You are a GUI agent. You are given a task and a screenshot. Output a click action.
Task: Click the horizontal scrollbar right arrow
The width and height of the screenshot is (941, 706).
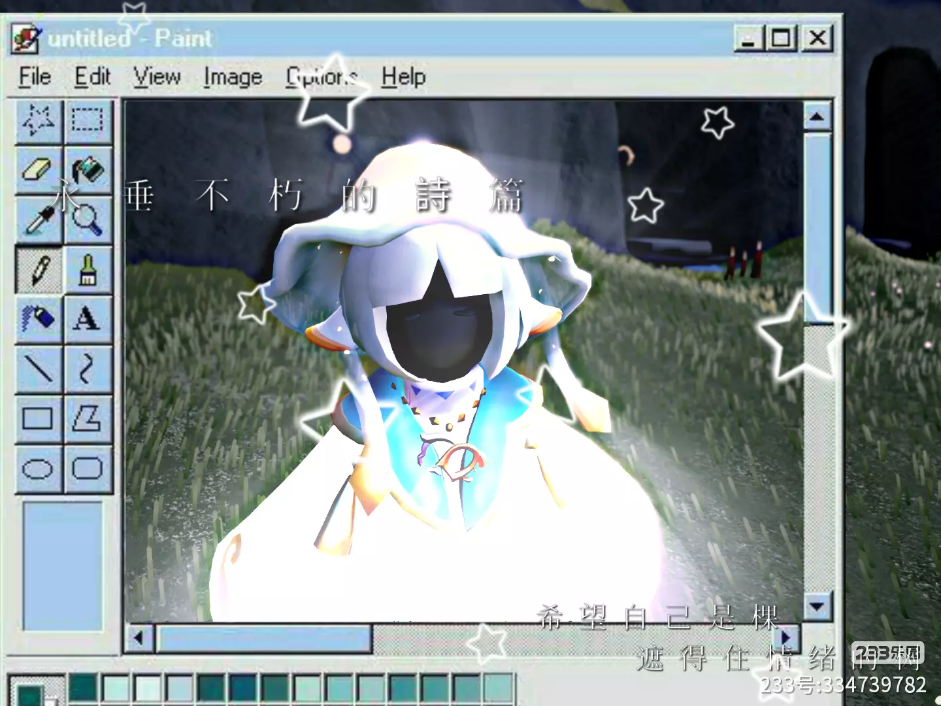pyautogui.click(x=787, y=638)
